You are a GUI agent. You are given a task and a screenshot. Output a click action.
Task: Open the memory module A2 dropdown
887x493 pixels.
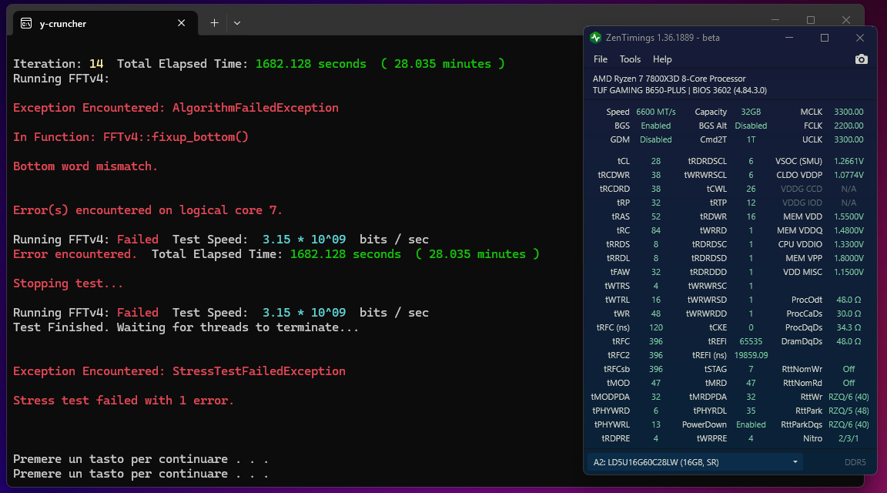[x=795, y=461]
